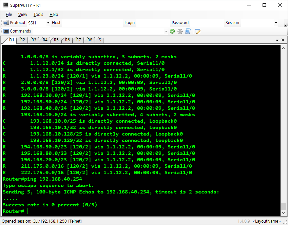Click the blue script document icon
This screenshot has height=225, width=288.
pyautogui.click(x=188, y=32)
